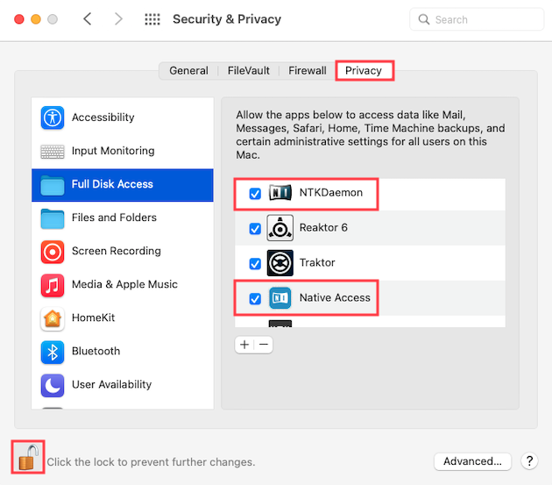
Task: Open the Firewall tab
Action: [x=308, y=71]
